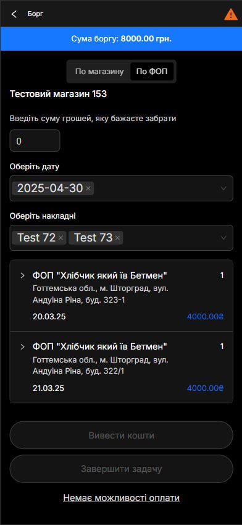
Task: Remove the Test 73 invoice tag
Action: [x=117, y=238]
